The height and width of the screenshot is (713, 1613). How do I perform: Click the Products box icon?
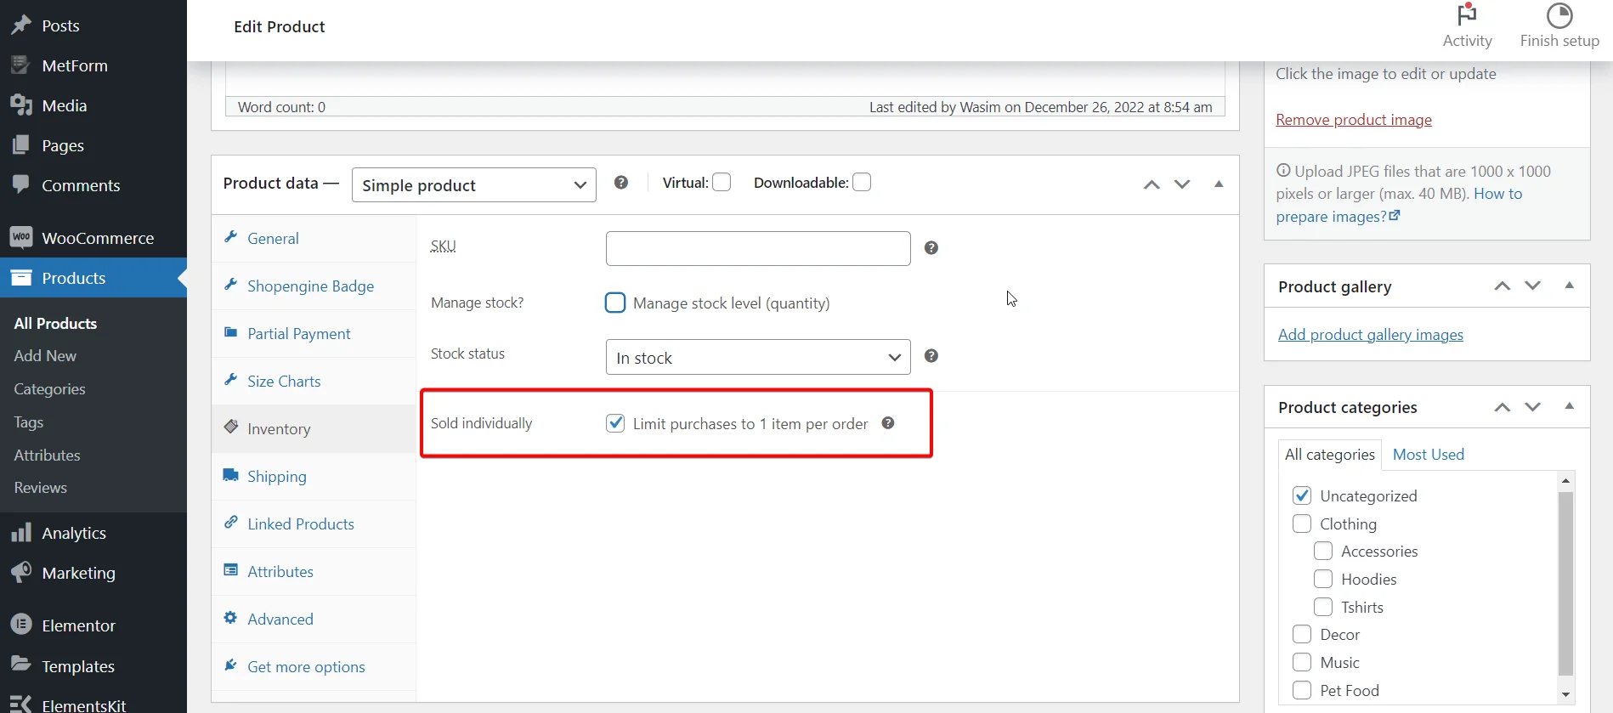[x=21, y=278]
